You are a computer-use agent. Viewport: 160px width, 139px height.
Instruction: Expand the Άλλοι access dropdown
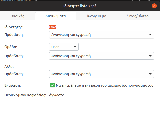pos(102,74)
